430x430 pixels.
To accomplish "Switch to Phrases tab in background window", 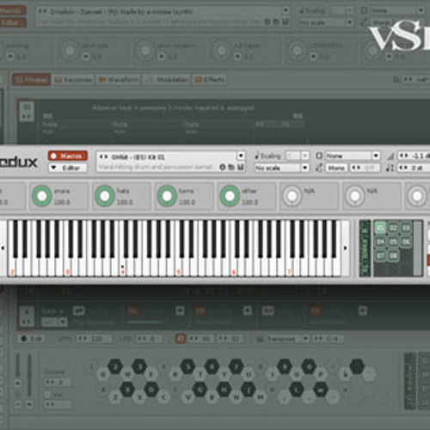I will pyautogui.click(x=31, y=80).
